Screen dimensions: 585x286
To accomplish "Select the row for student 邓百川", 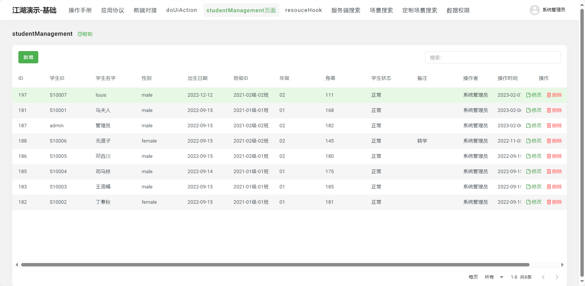I will tap(214, 156).
